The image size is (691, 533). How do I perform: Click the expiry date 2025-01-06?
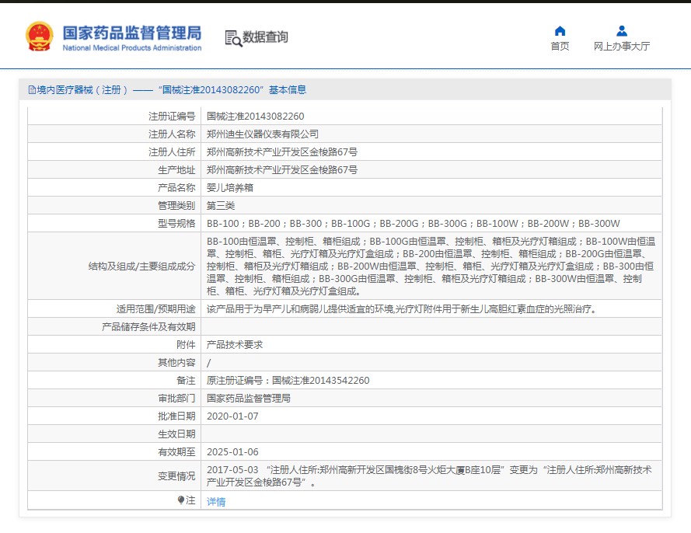pos(232,452)
